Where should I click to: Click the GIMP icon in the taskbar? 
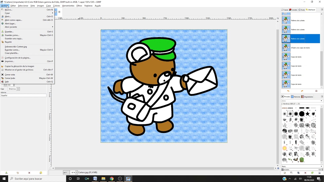pyautogui.click(x=128, y=179)
